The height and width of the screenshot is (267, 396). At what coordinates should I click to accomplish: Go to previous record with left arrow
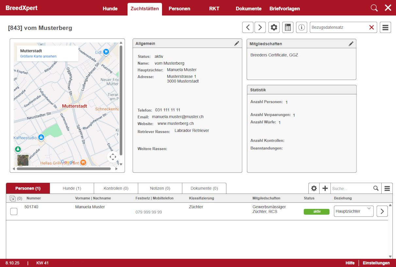pyautogui.click(x=248, y=27)
